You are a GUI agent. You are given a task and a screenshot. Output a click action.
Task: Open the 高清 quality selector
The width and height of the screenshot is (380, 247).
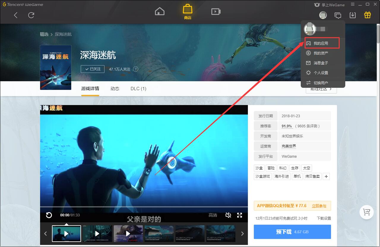(213, 215)
